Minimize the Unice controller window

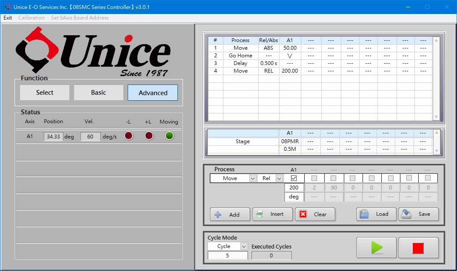point(408,7)
